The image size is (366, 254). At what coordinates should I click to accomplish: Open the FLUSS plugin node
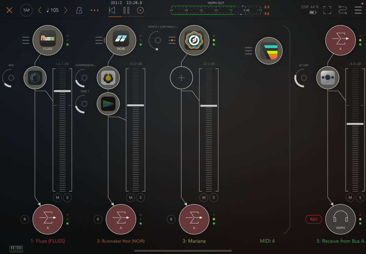coord(48,40)
